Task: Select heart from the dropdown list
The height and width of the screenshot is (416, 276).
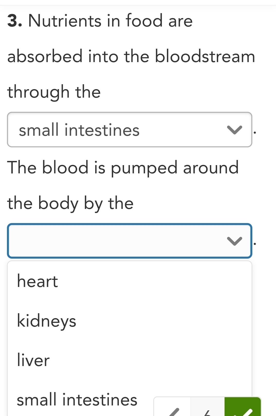Action: (38, 281)
